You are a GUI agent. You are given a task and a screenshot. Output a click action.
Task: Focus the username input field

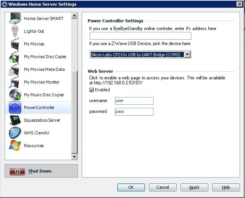pos(134,101)
